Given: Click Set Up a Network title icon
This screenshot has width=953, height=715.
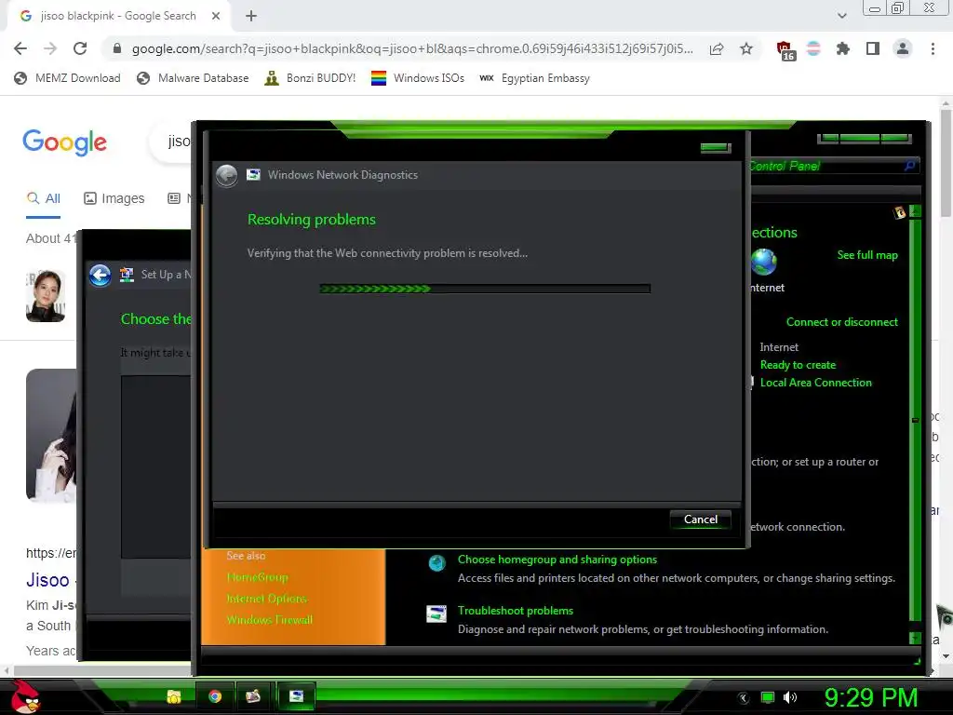Looking at the screenshot, I should [127, 275].
